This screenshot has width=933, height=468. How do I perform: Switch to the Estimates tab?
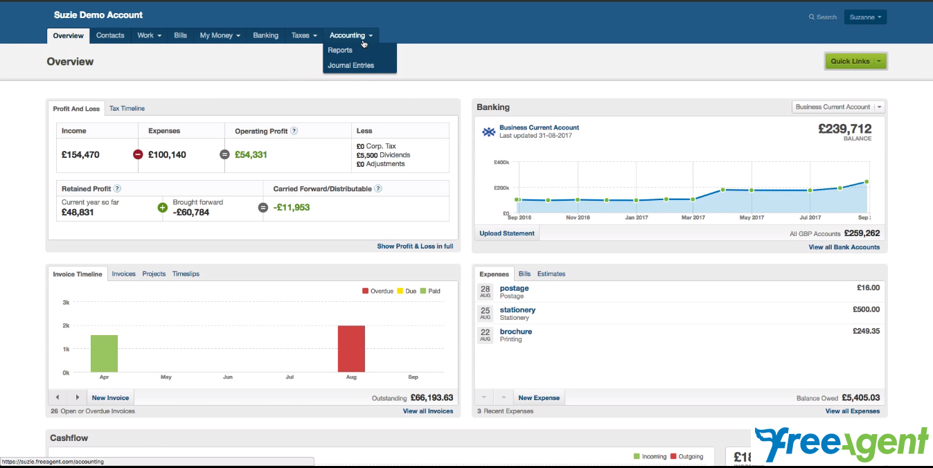point(551,273)
